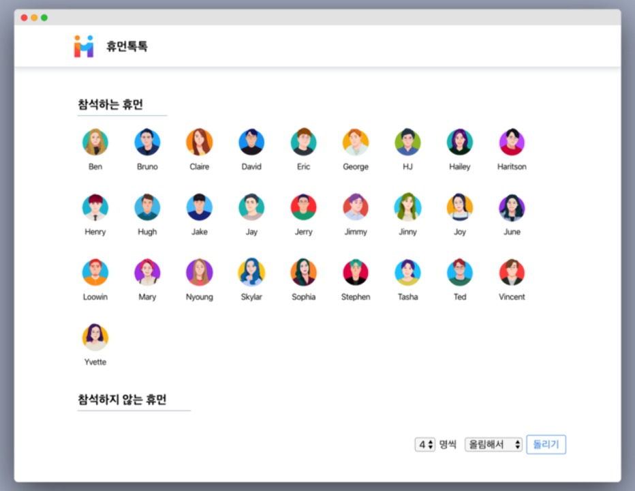
Task: Close the window with red button
Action: (x=25, y=18)
